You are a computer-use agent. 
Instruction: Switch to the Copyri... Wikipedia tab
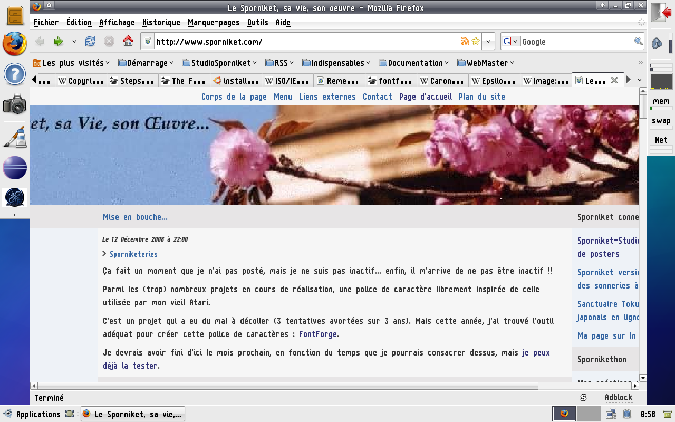81,81
